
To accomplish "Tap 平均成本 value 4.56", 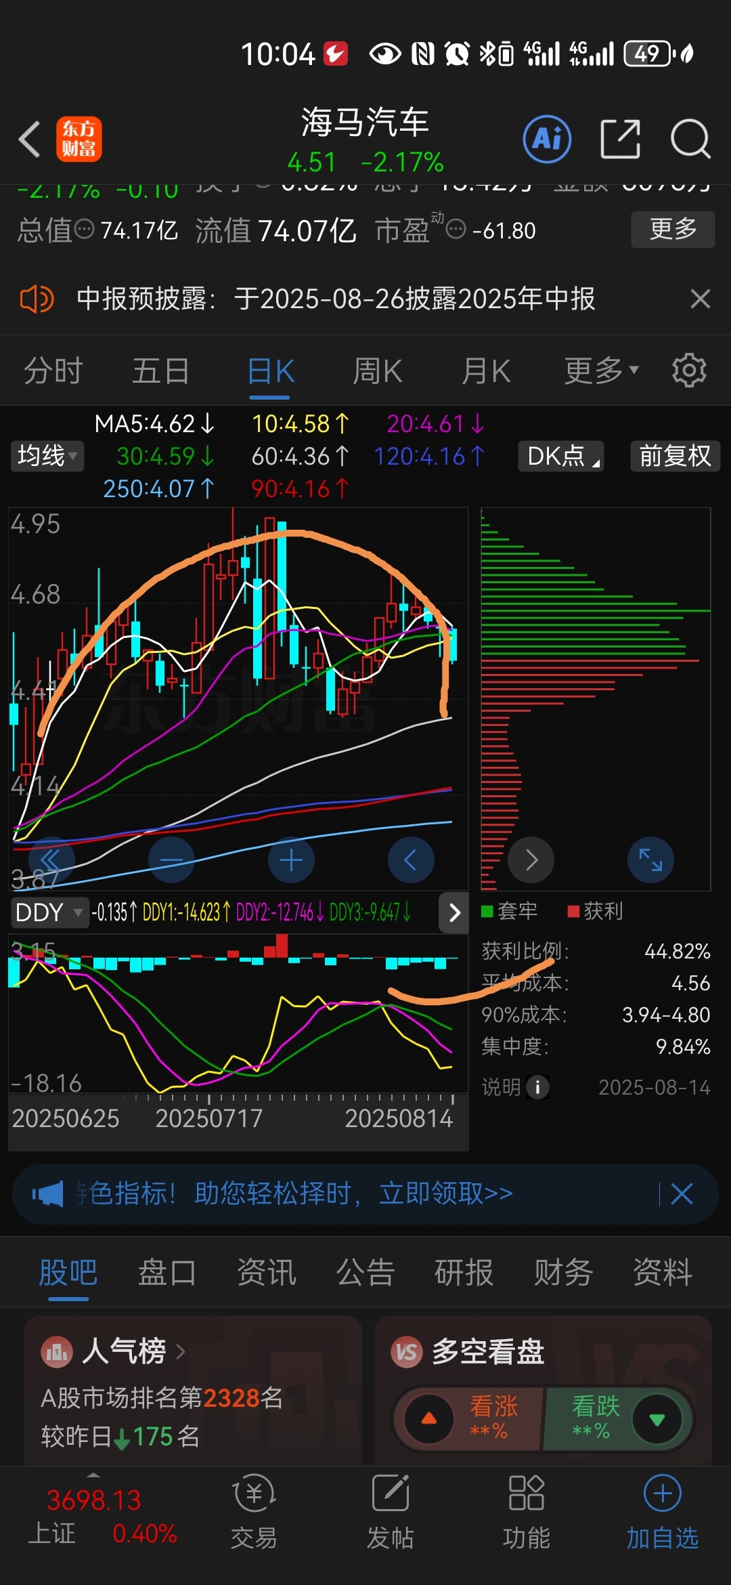I will 690,983.
